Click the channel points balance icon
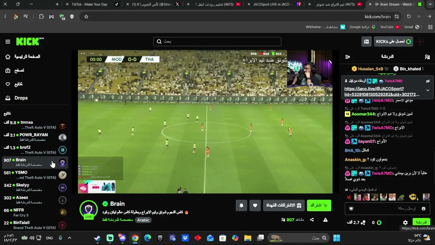The image size is (435, 245). point(363,223)
